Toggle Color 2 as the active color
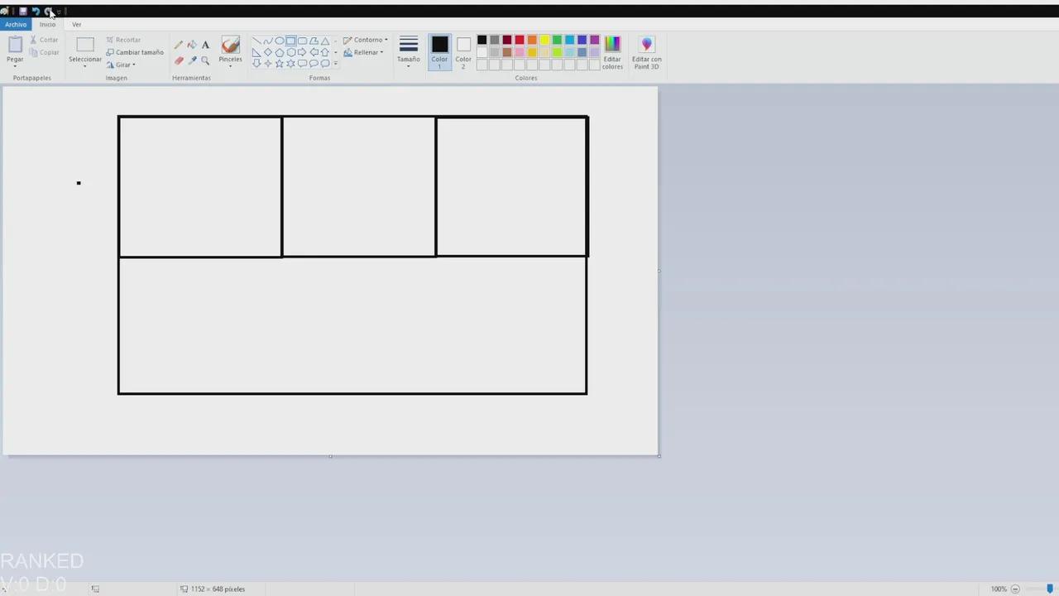Image resolution: width=1059 pixels, height=596 pixels. pyautogui.click(x=463, y=51)
